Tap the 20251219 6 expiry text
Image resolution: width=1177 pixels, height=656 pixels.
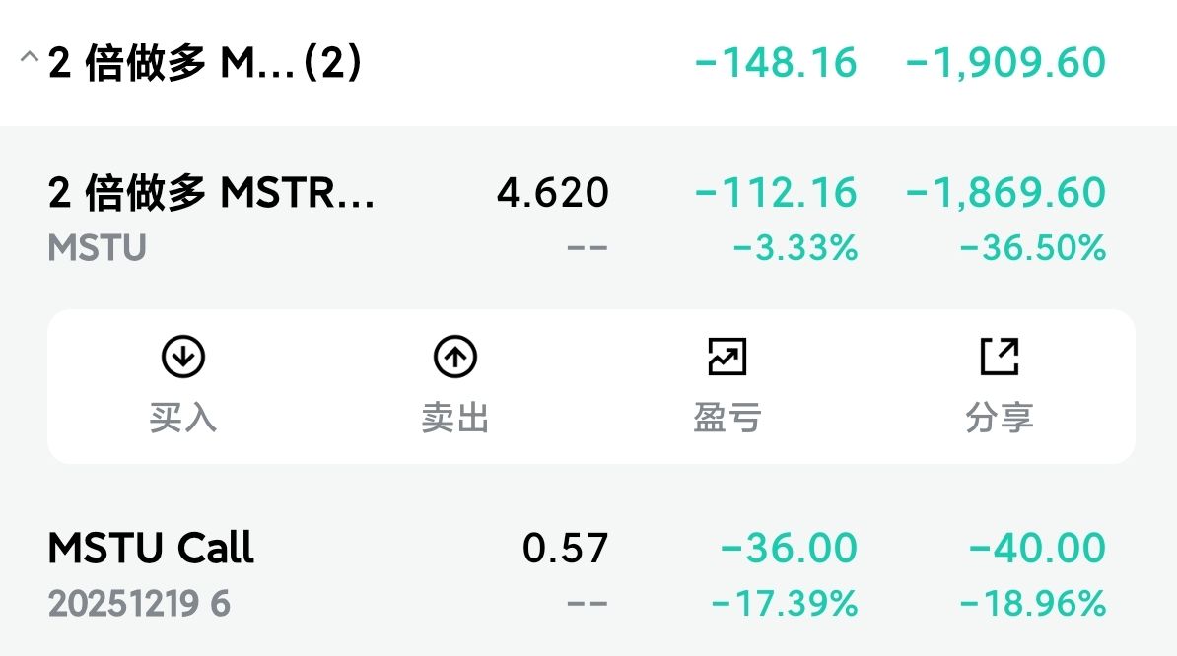[x=139, y=603]
